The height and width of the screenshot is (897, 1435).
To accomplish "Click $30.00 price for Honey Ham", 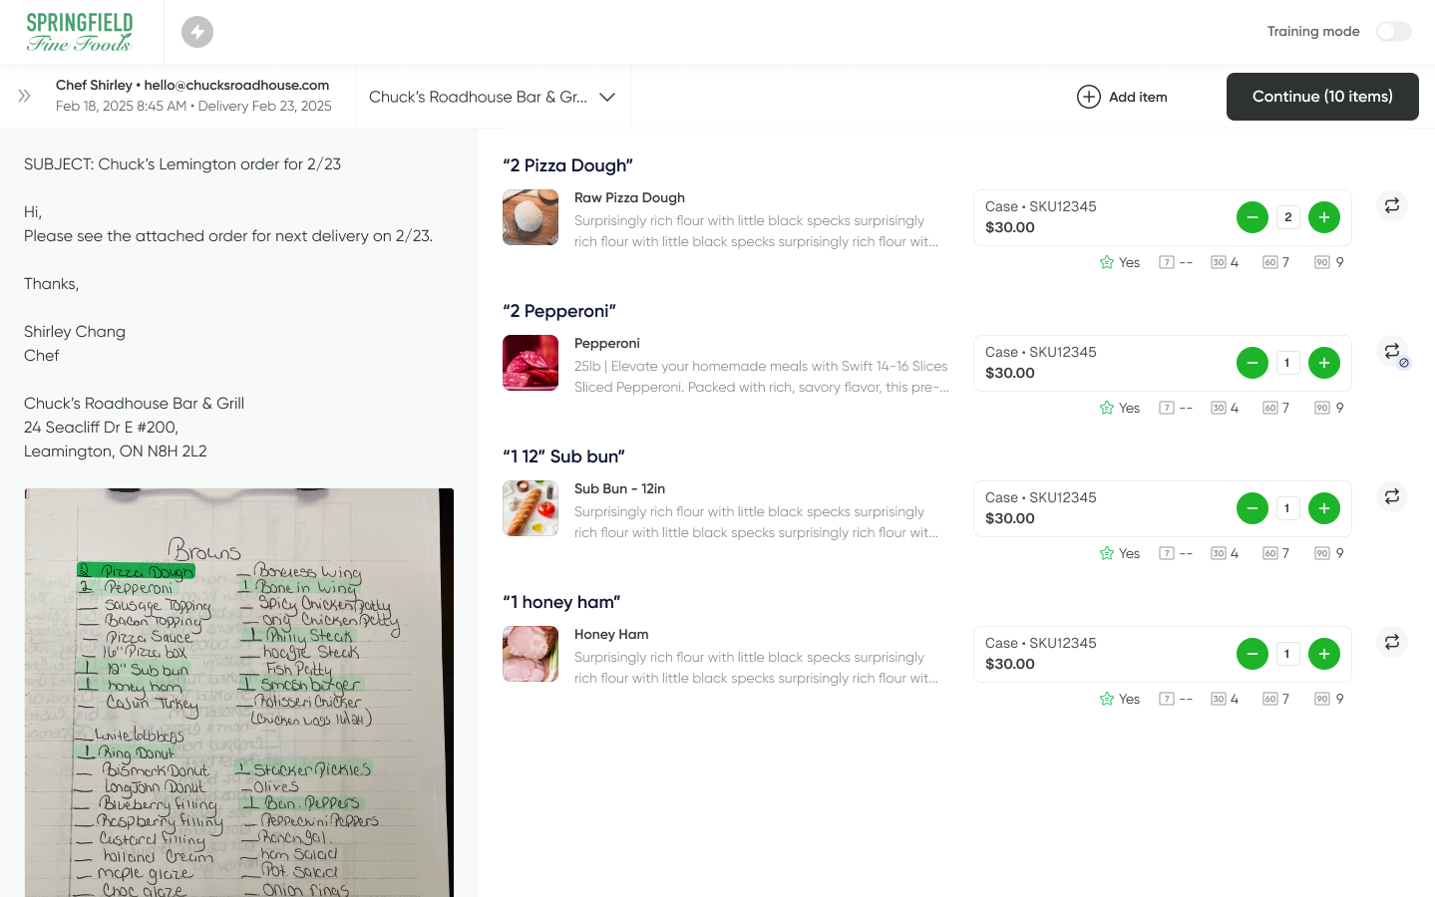I will click(1010, 664).
